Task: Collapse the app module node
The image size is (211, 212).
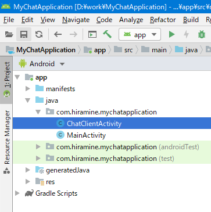Action: (17, 77)
